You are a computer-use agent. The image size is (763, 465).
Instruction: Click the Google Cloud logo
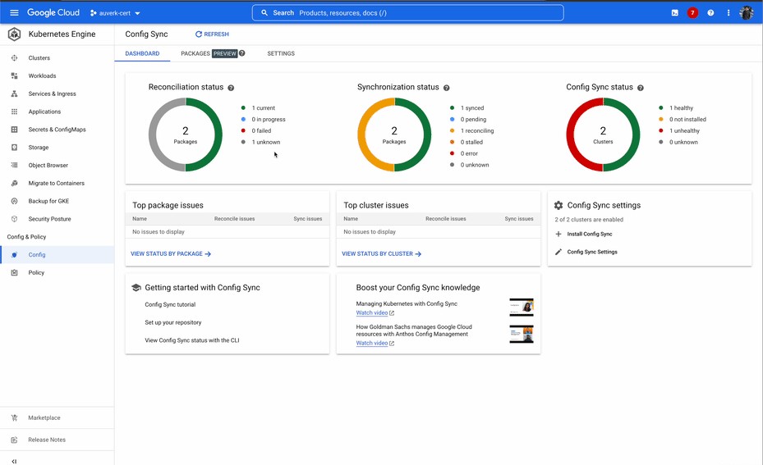(x=53, y=12)
